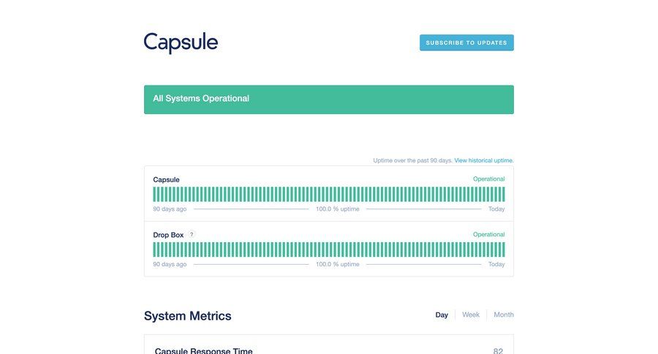The width and height of the screenshot is (658, 354).
Task: Click the Capsule logo
Action: coord(181,42)
